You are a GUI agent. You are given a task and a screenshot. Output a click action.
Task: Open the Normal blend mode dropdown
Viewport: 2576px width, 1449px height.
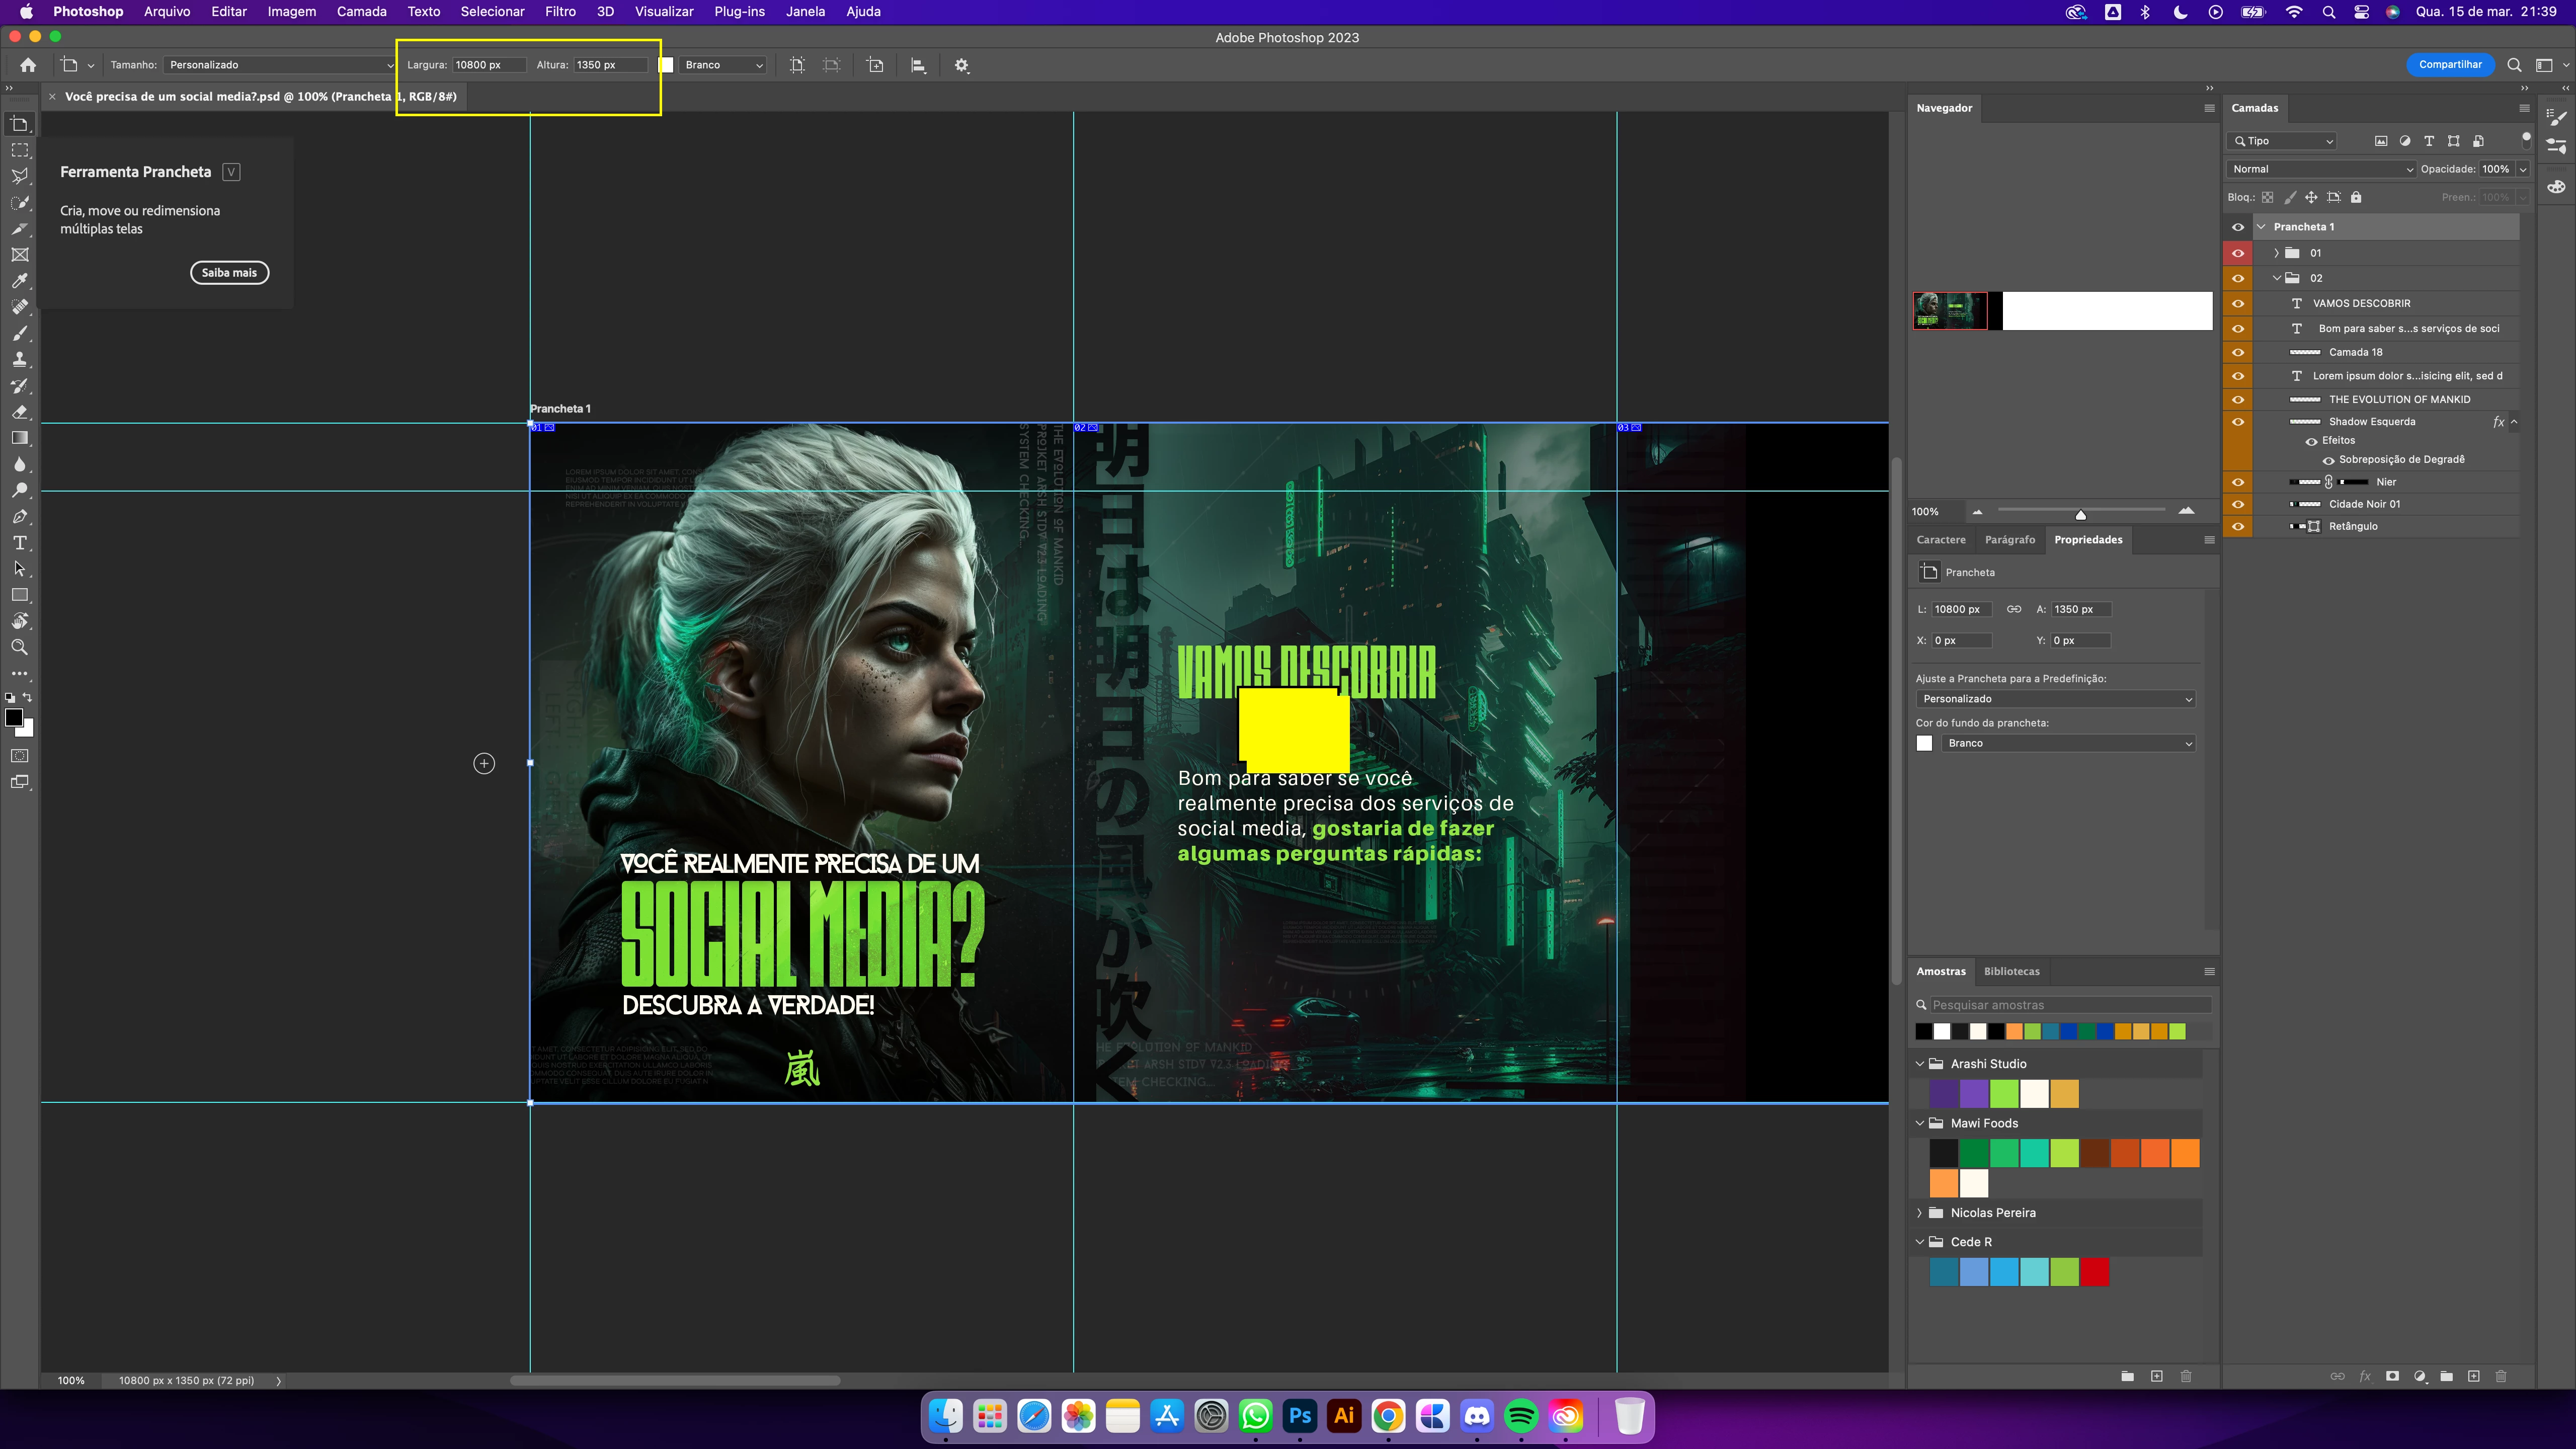click(2321, 169)
